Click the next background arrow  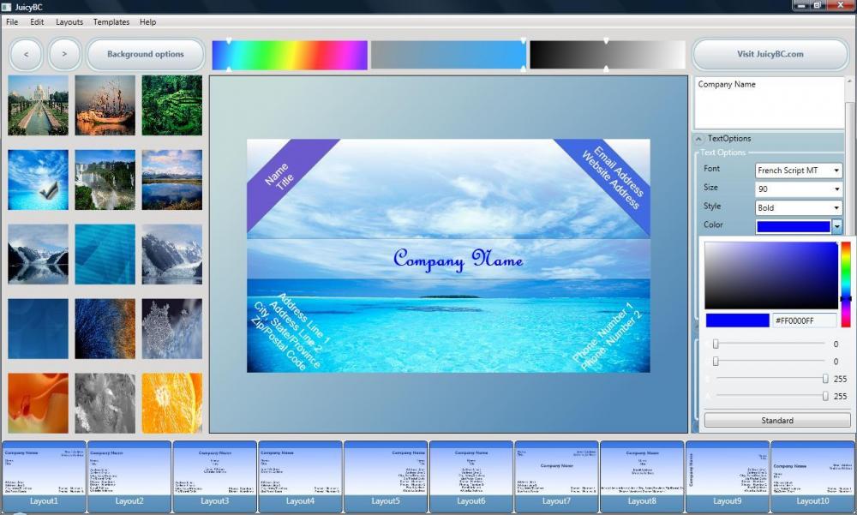click(63, 54)
